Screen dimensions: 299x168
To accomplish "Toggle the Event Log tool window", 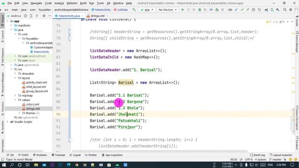I will (x=257, y=155).
